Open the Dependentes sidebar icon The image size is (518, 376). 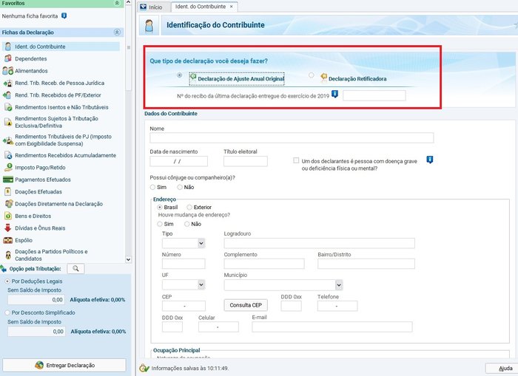[x=8, y=58]
